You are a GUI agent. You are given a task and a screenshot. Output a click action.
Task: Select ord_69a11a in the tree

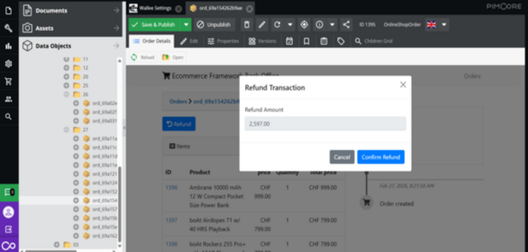105,138
